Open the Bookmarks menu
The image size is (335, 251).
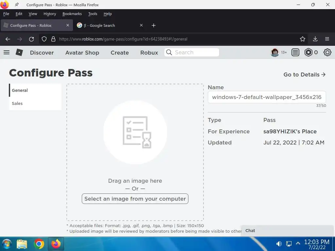coord(72,14)
